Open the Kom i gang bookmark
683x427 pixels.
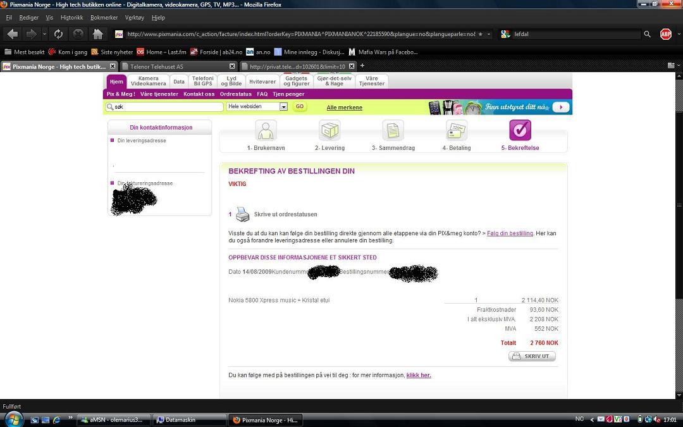click(x=68, y=52)
